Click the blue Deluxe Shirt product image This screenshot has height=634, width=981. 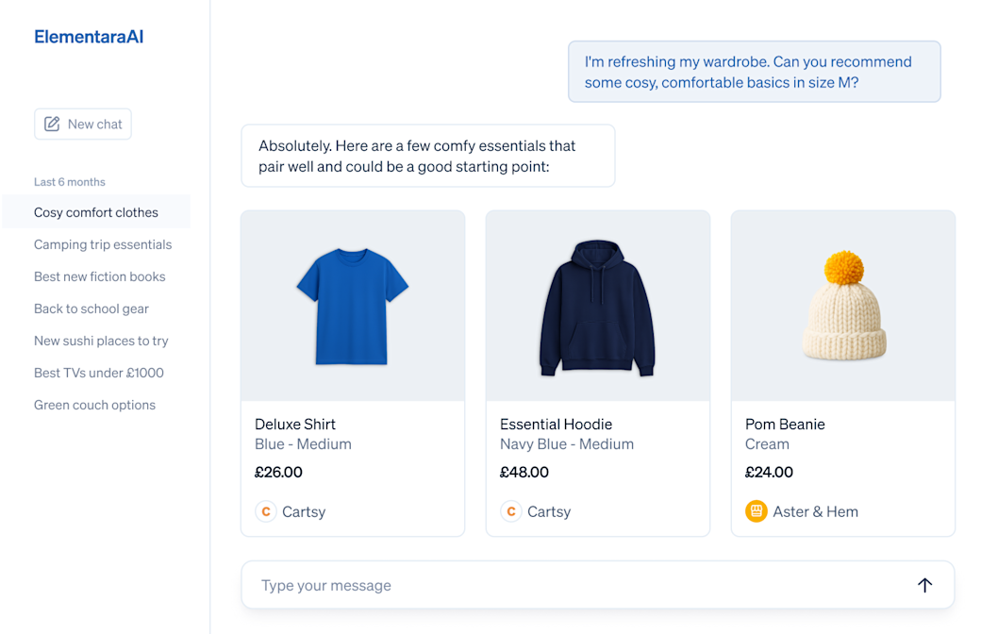click(353, 307)
